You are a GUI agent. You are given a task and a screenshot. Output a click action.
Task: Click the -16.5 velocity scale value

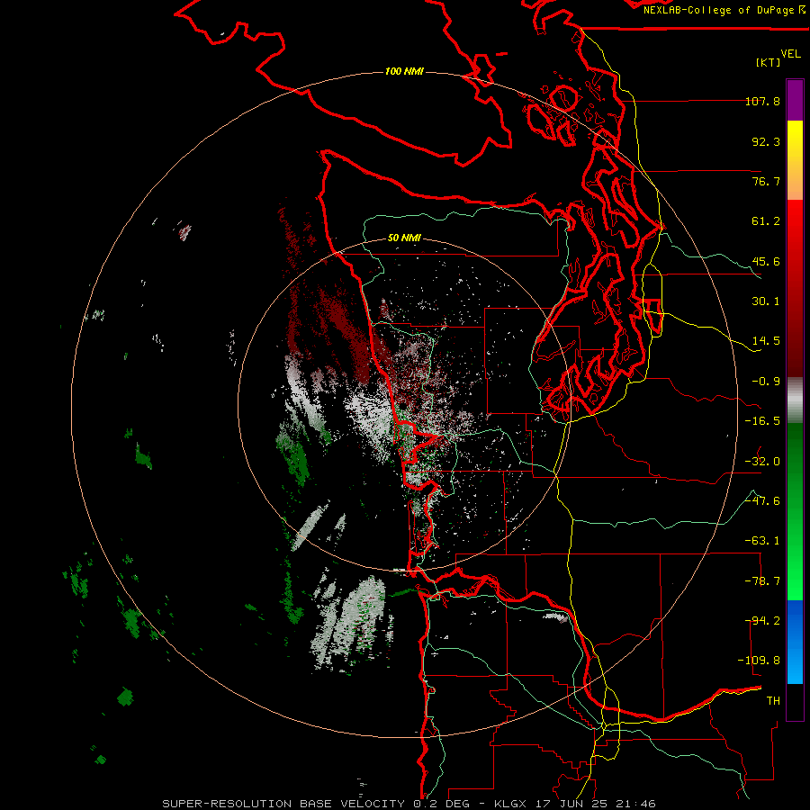click(762, 421)
